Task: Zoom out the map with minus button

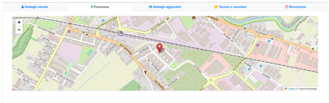Action: (x=19, y=30)
